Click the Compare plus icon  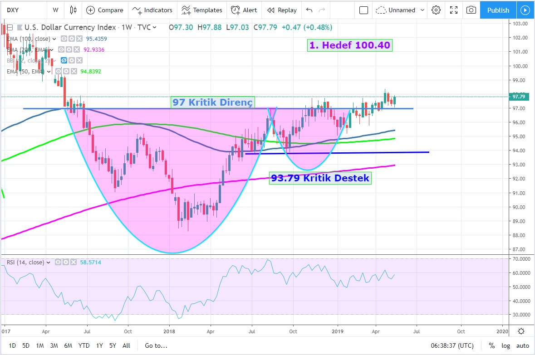[x=90, y=10]
